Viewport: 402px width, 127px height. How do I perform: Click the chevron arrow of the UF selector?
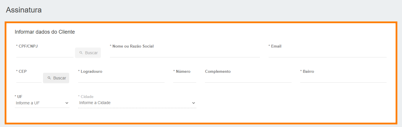(x=67, y=103)
